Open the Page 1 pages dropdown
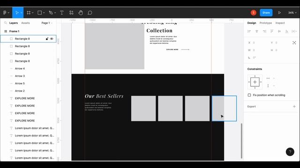Image resolution: width=300 pixels, height=168 pixels. 47,23
